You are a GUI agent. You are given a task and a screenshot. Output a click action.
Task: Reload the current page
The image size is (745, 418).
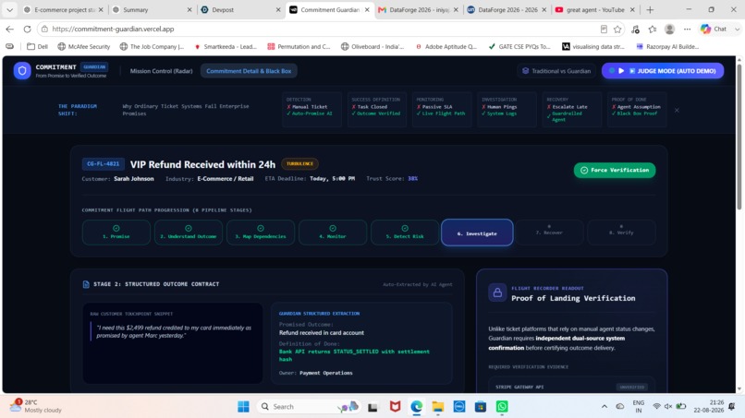[x=27, y=29]
